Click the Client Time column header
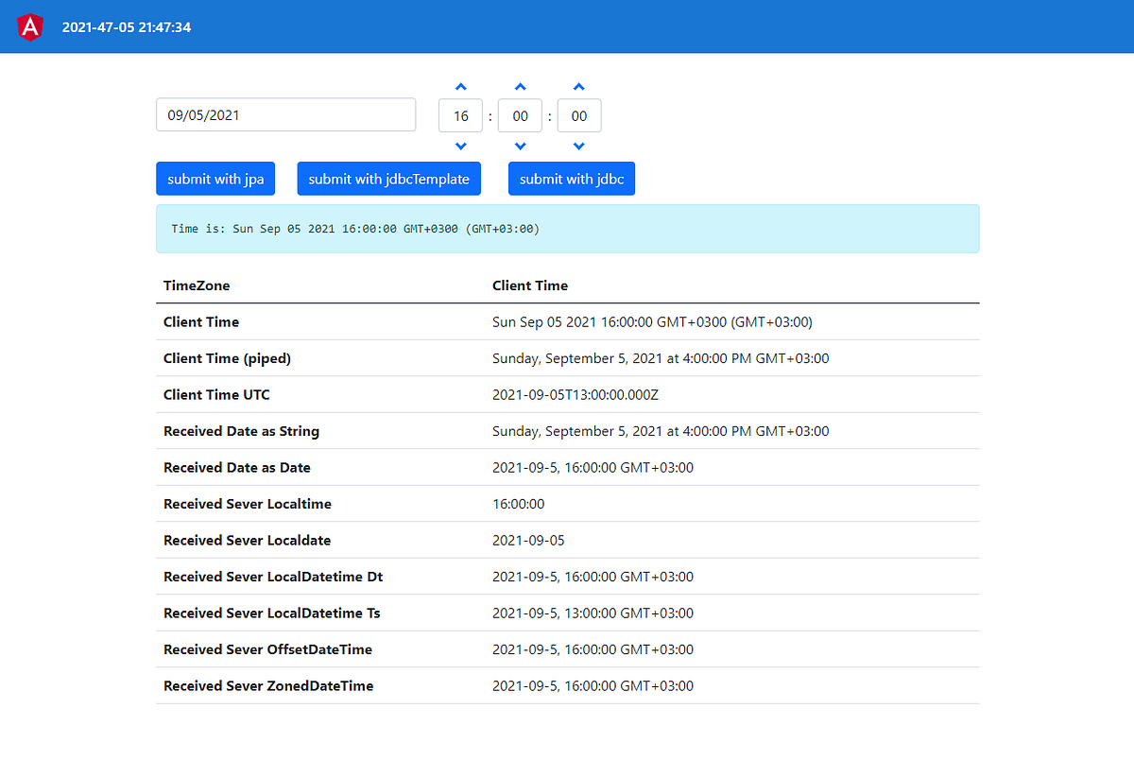 [530, 285]
